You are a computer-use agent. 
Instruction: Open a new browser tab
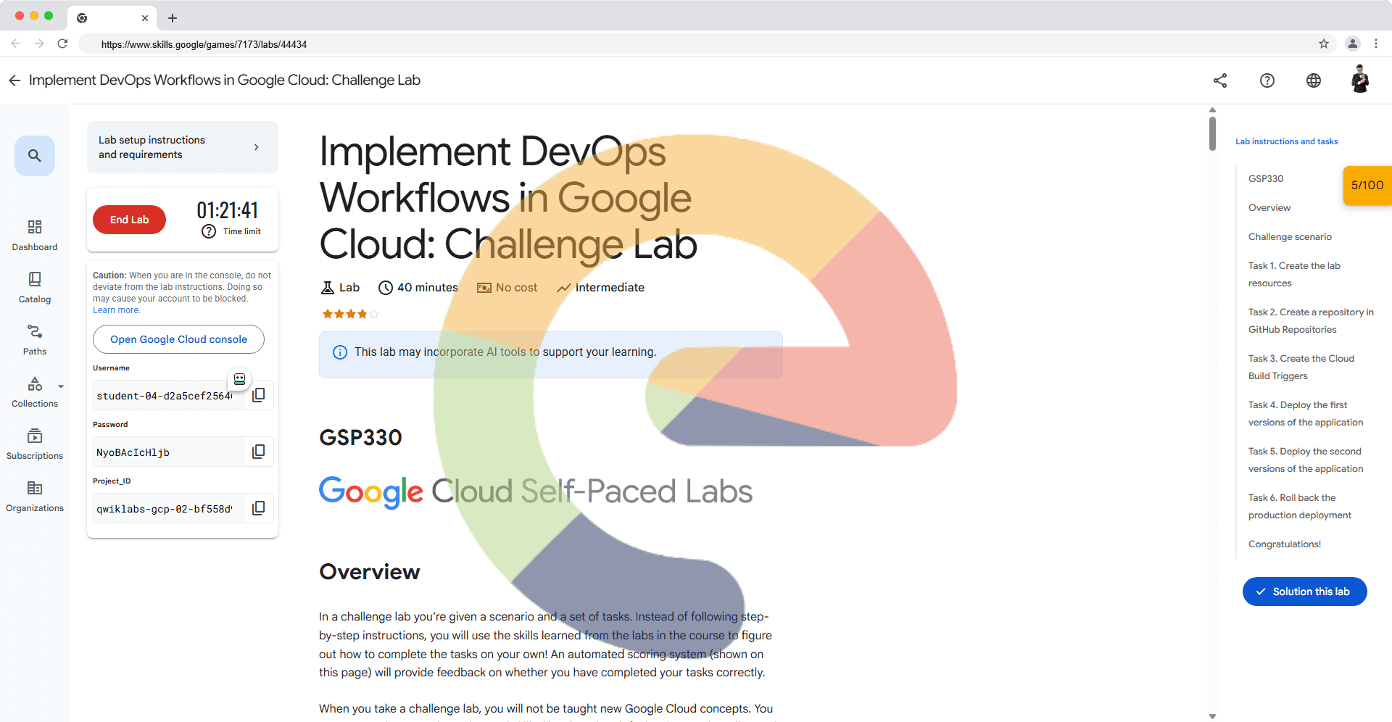(x=173, y=18)
